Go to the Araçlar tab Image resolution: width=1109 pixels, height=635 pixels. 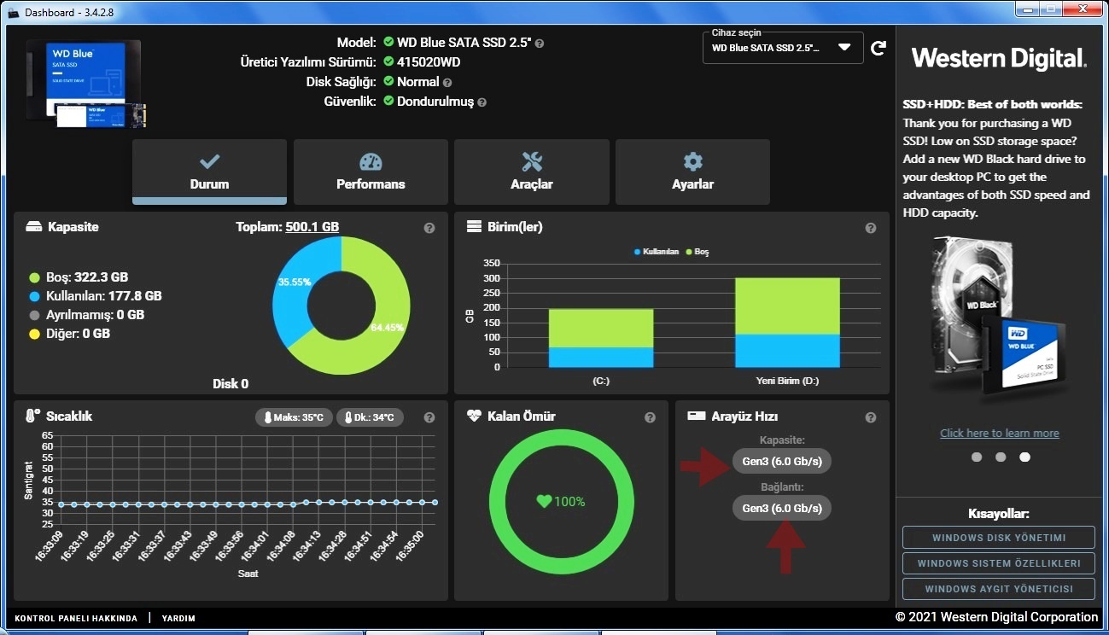532,172
